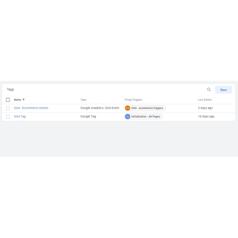
Task: Sort tags by the Type column header
Action: pyautogui.click(x=83, y=99)
